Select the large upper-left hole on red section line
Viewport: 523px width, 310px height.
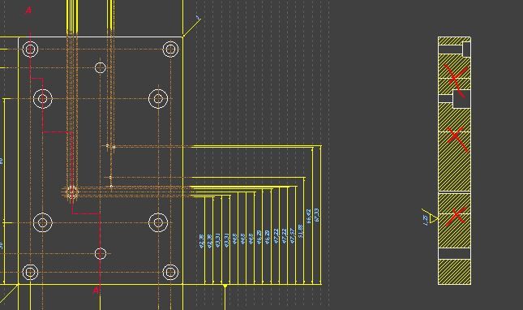43,98
